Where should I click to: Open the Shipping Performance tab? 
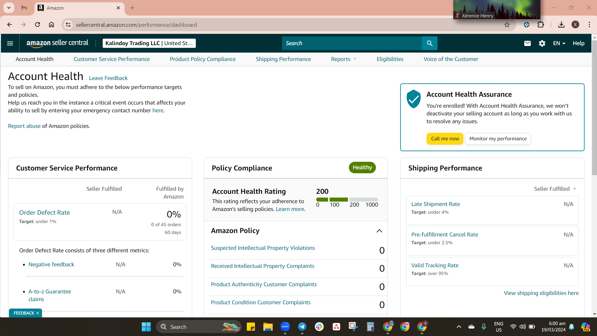point(283,59)
